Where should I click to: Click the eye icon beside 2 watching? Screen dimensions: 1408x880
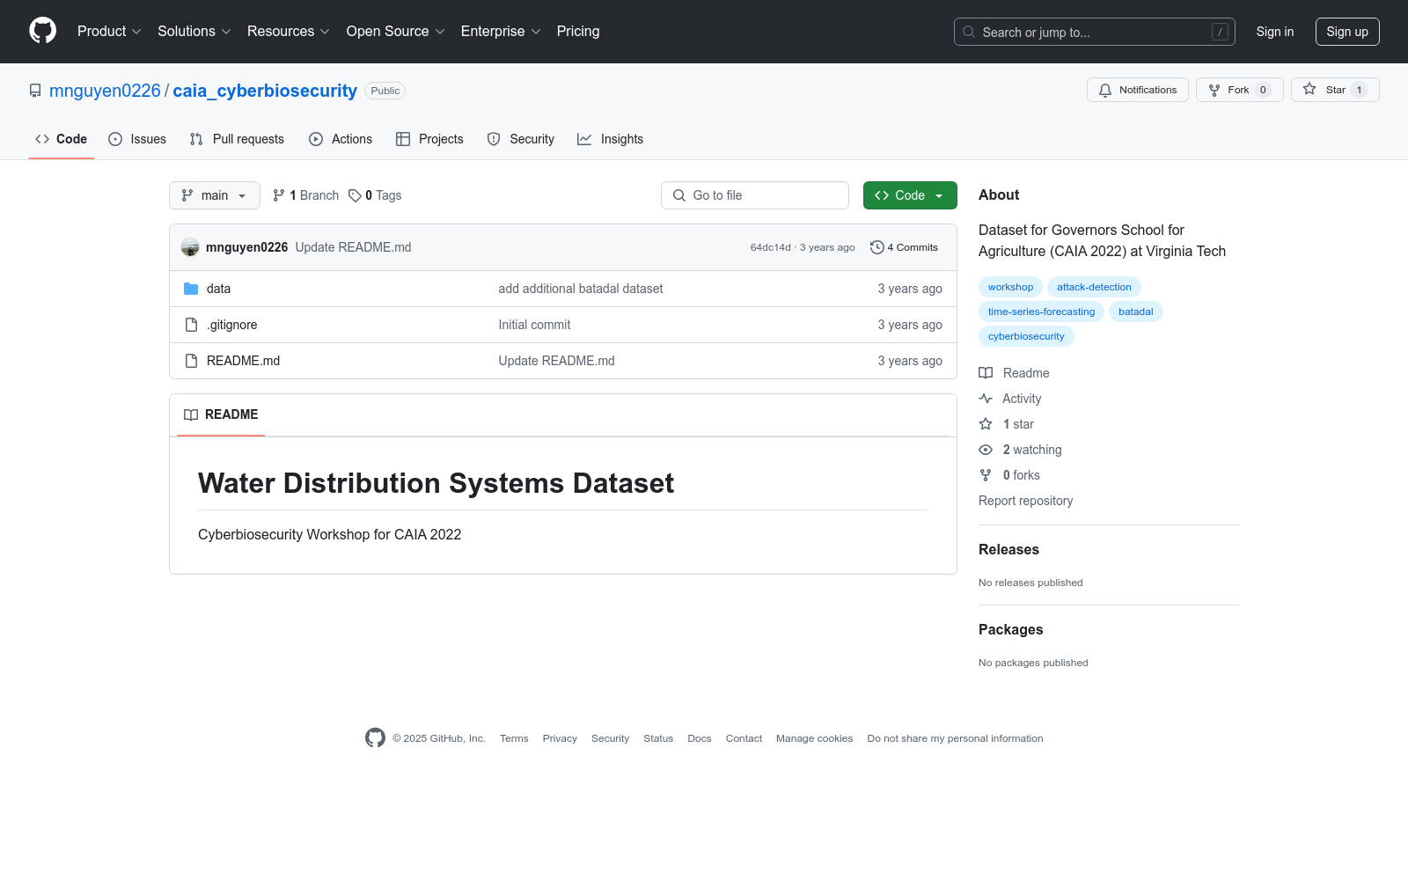pyautogui.click(x=986, y=450)
